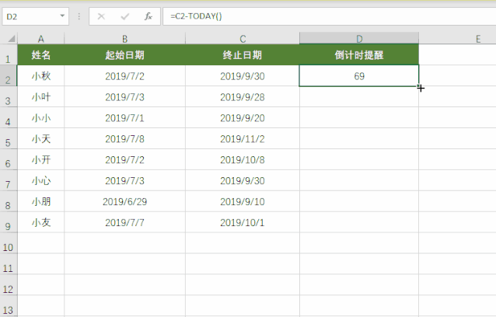Select start date 2019/6/29
The image size is (496, 317).
point(124,201)
